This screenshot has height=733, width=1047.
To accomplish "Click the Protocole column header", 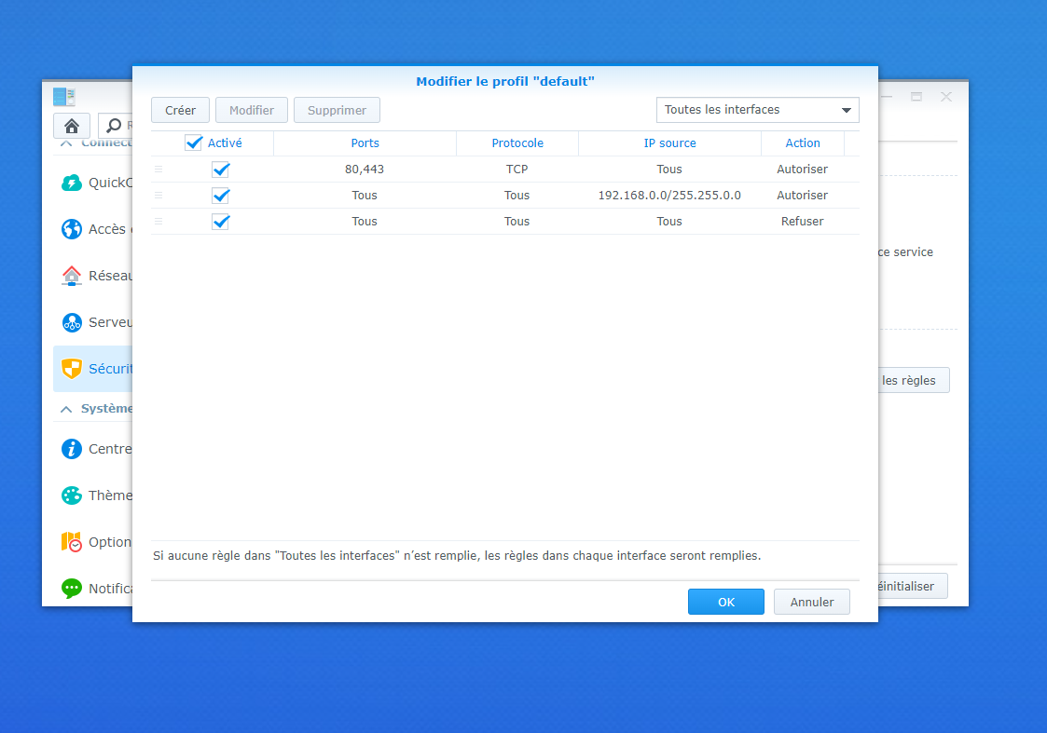I will point(517,143).
